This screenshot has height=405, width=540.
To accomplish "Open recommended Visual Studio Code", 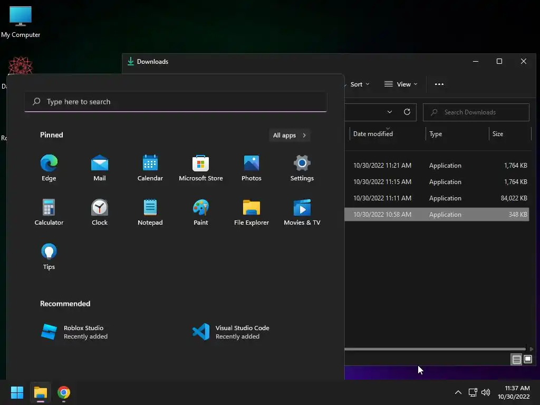I will 231,332.
